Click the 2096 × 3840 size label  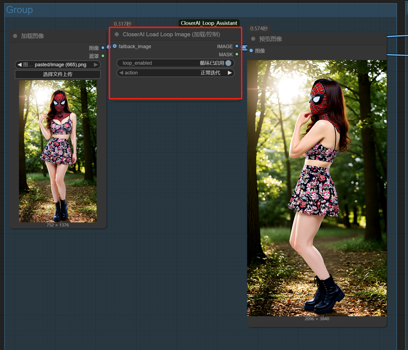coord(317,319)
